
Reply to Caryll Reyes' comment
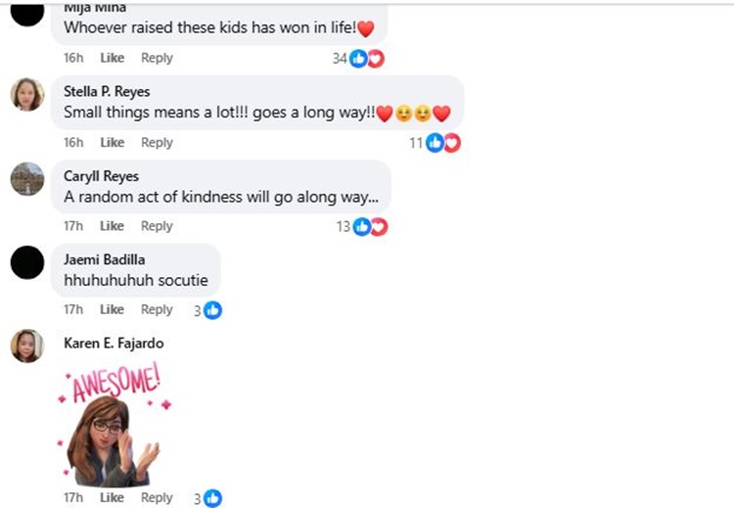click(157, 226)
